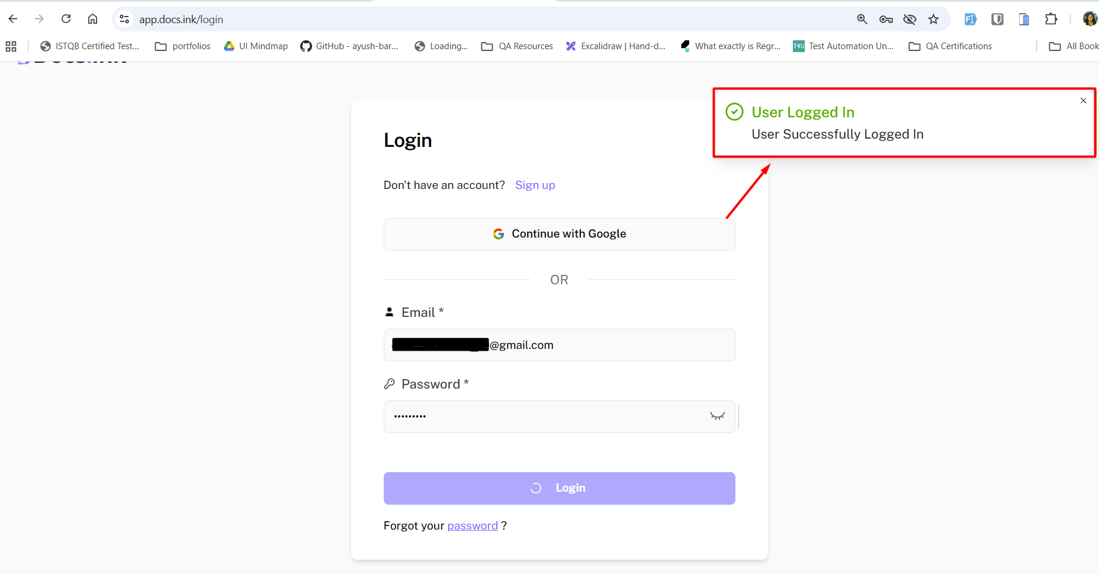The width and height of the screenshot is (1099, 574).
Task: Open the portfolios bookmark folder
Action: click(183, 46)
